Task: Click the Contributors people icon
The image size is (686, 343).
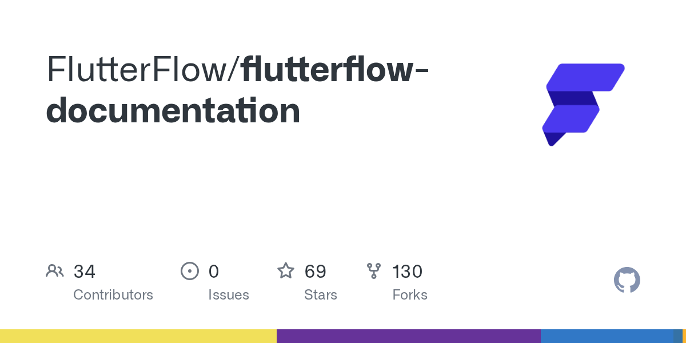Action: coord(55,271)
